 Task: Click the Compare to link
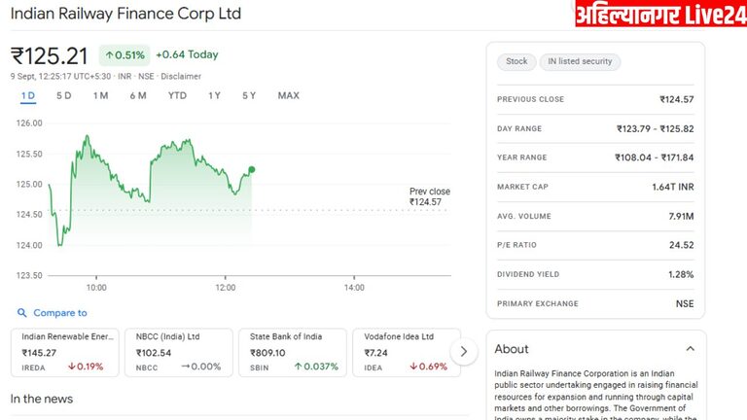(60, 313)
